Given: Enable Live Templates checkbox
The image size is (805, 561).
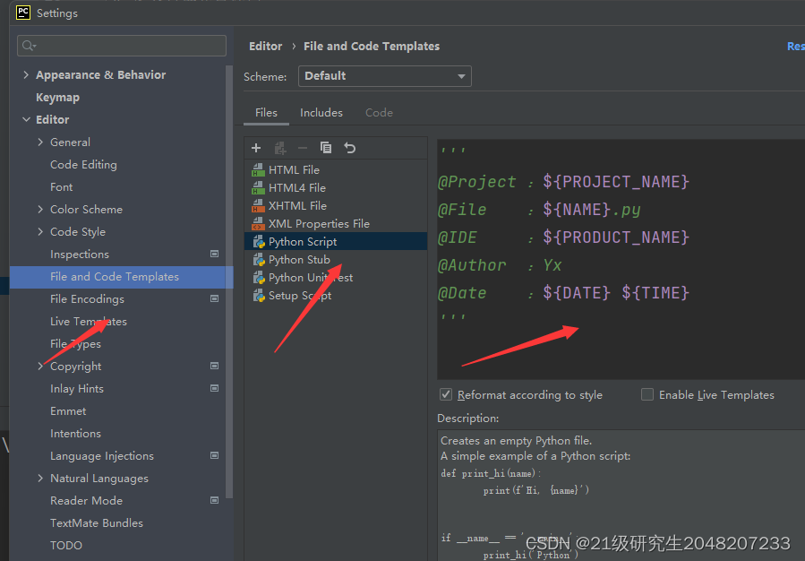Looking at the screenshot, I should click(647, 394).
